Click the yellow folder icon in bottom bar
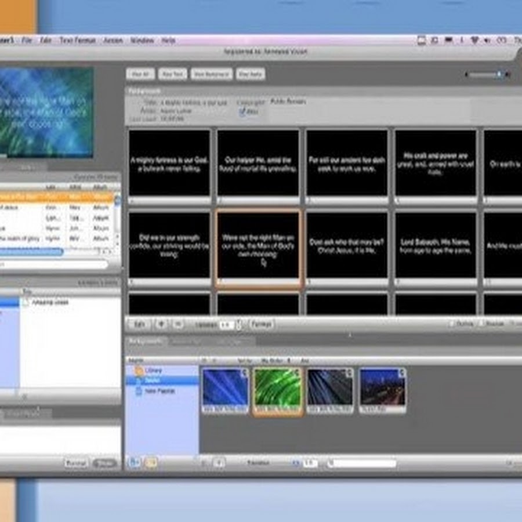Screen dimensions: 522x522 (x=150, y=463)
